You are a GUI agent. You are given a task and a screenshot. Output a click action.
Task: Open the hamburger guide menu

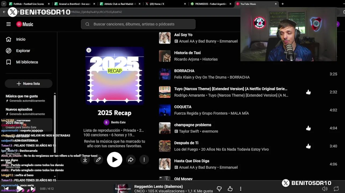9,24
